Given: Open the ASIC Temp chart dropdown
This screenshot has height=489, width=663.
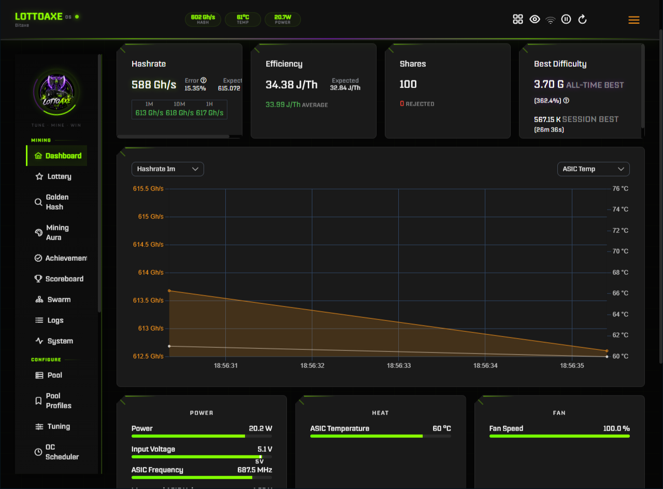Looking at the screenshot, I should point(593,169).
